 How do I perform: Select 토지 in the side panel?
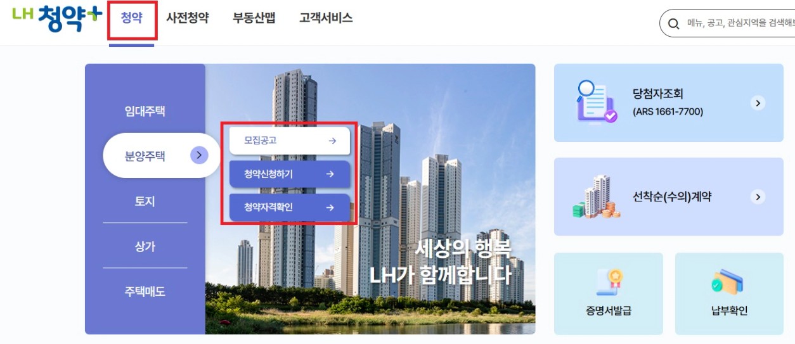point(145,202)
